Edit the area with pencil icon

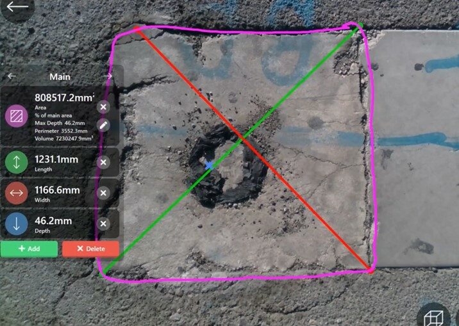[103, 126]
